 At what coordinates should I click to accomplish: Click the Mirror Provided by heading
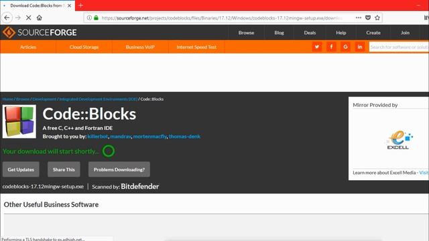coord(375,105)
